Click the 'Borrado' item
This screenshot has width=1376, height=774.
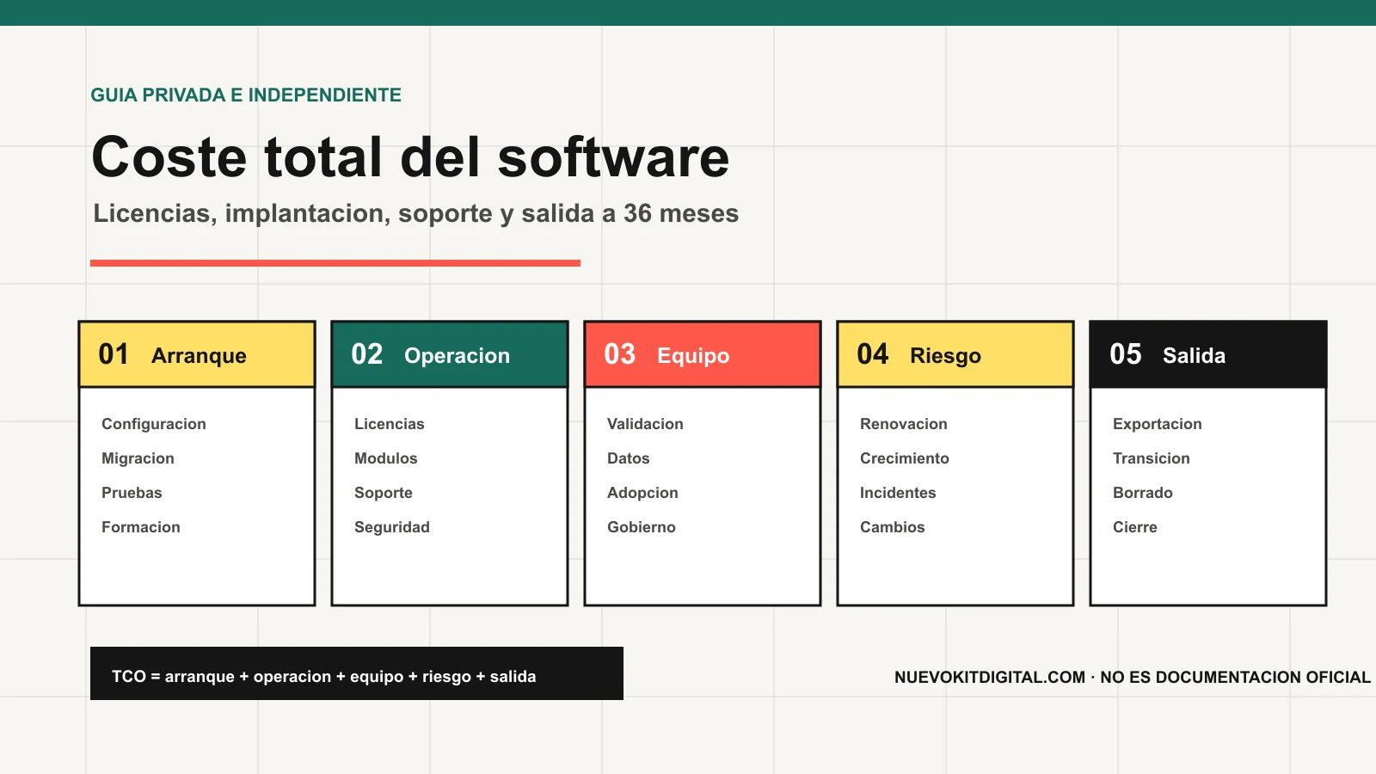click(1143, 493)
